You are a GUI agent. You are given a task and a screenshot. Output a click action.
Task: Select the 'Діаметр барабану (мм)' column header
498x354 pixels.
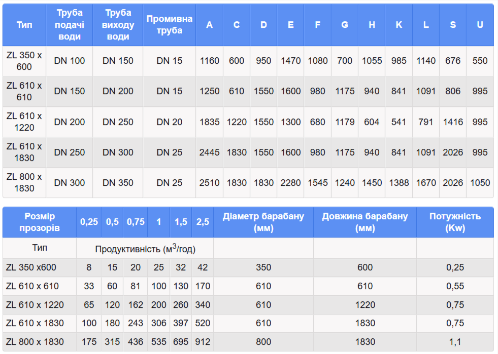coord(263,222)
